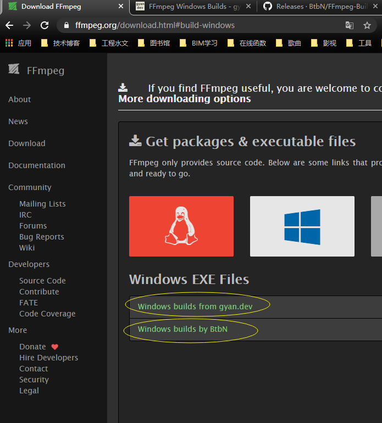Open Windows builds from gyan.dev
Viewport: 382px width, 423px height.
[195, 307]
